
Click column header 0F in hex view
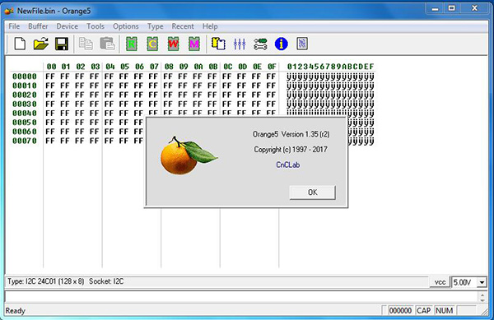[272, 67]
